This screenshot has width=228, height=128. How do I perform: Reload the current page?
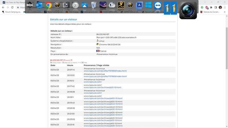12,7
